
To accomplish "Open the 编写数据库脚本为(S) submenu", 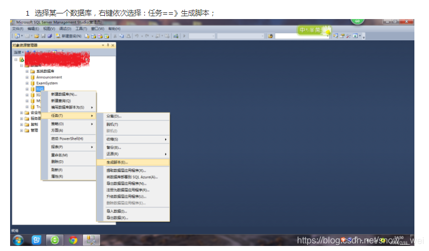I will click(69, 108).
